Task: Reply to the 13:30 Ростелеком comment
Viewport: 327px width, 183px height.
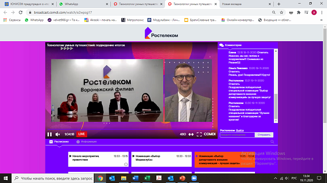Action: 234,106
